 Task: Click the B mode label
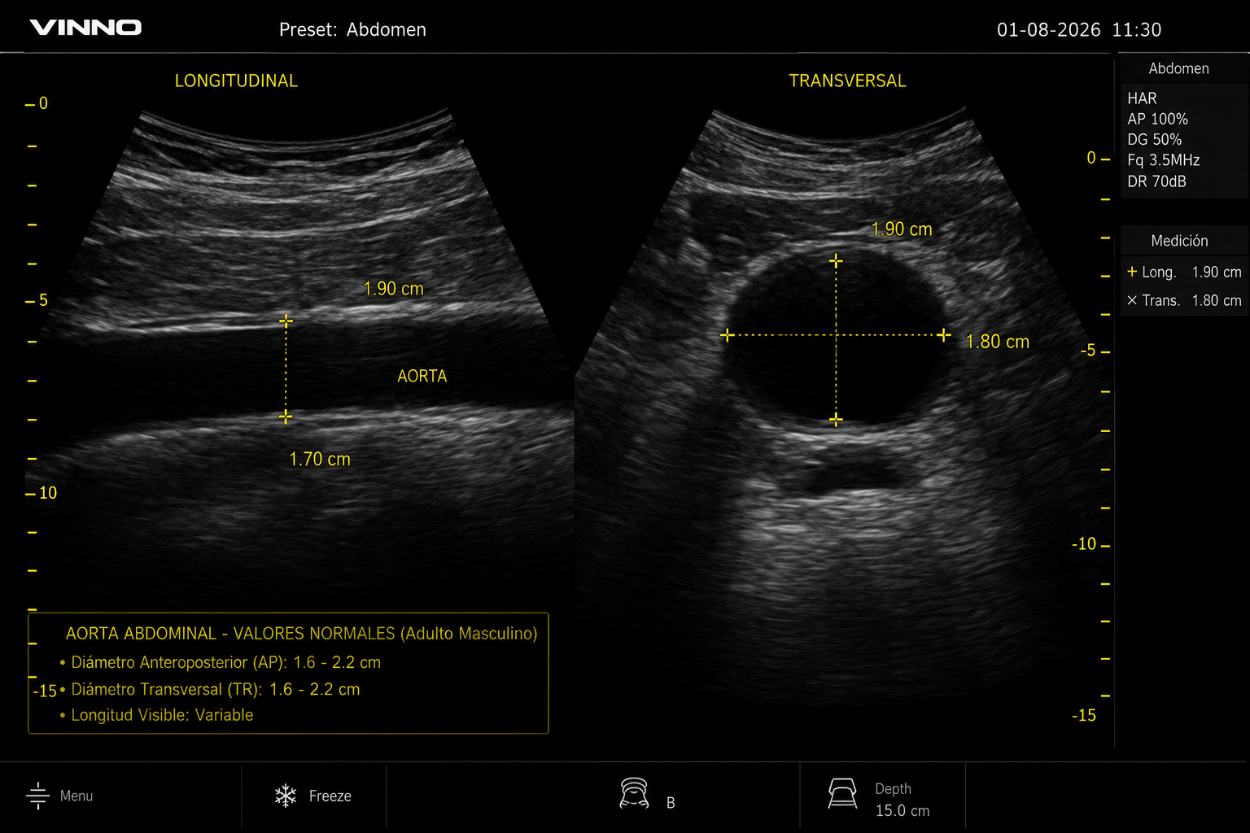click(x=671, y=803)
